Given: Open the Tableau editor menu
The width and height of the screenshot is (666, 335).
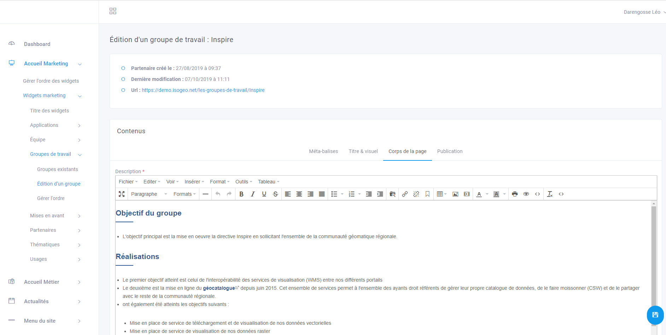Looking at the screenshot, I should [269, 182].
